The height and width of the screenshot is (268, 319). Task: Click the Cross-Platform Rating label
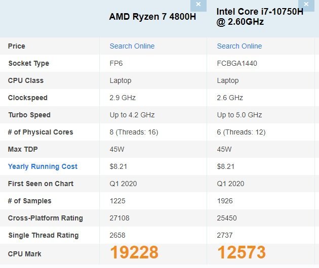click(x=46, y=218)
